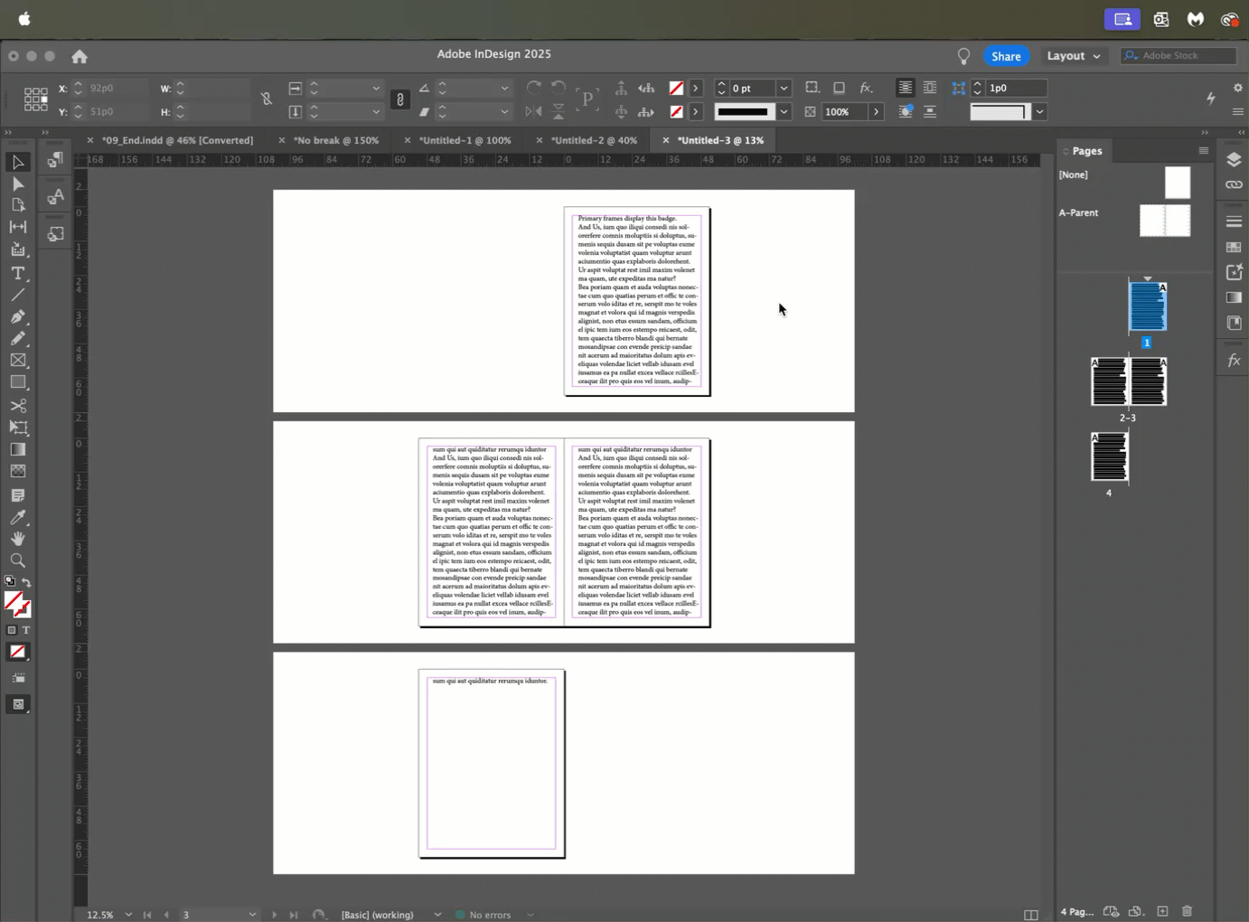Screen dimensions: 1249x922
Task: Open the stroke style dropdown
Action: pos(784,112)
